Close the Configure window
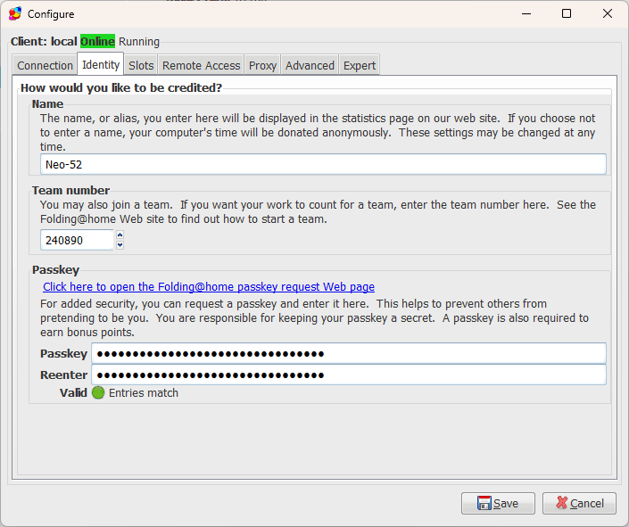The height and width of the screenshot is (527, 629). 608,13
